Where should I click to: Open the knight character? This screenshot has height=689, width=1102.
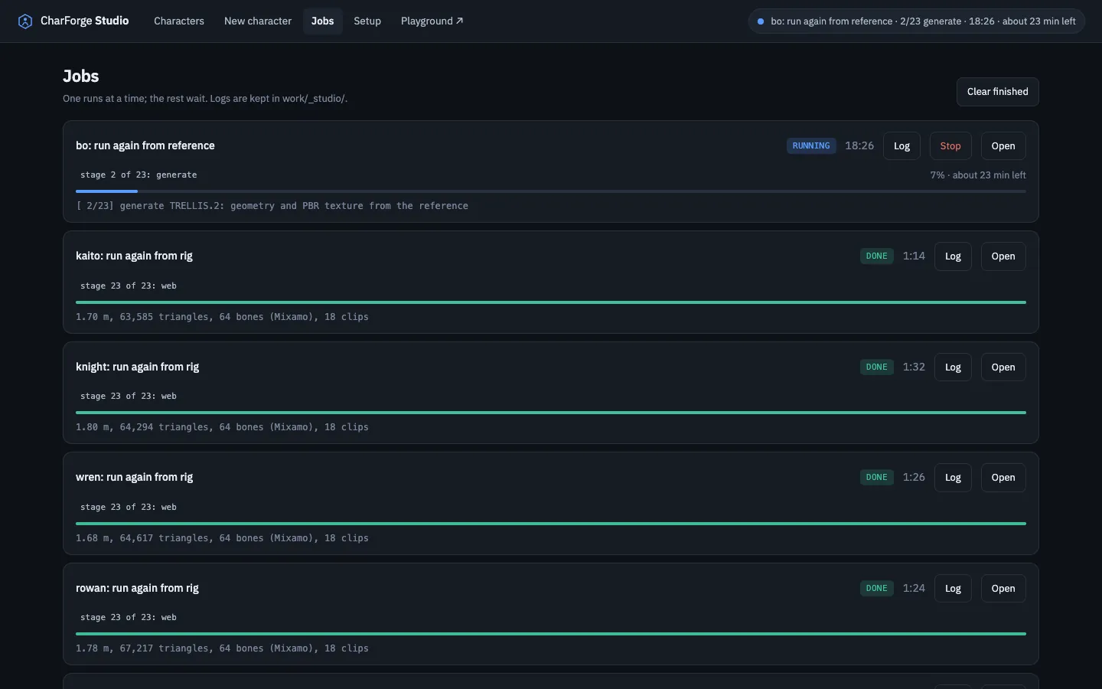(x=1003, y=367)
